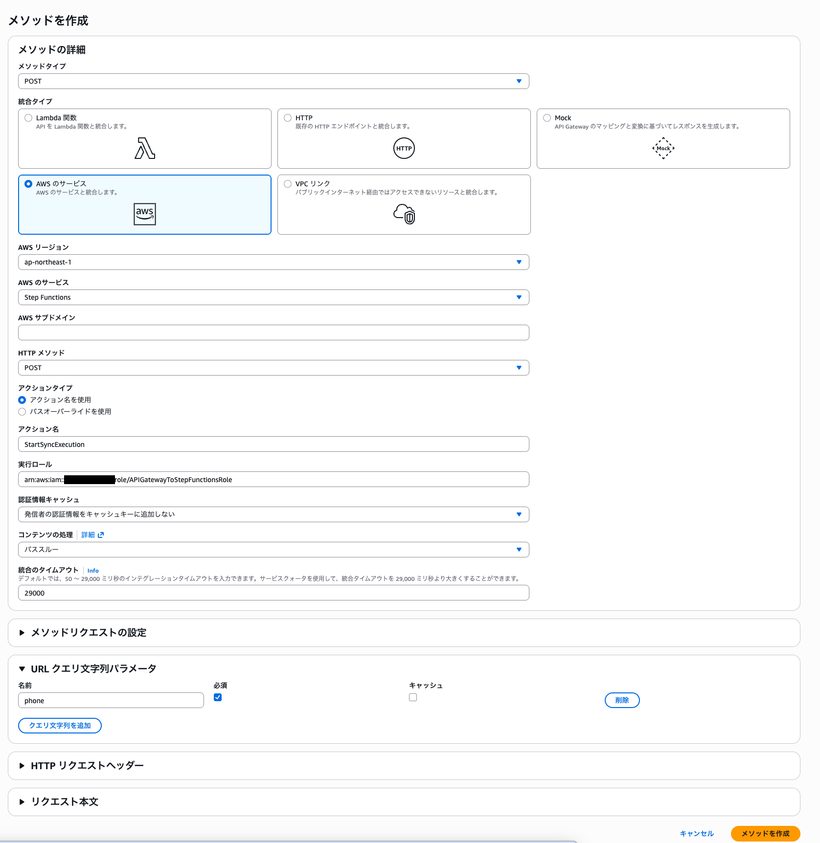
Task: Click the アクション名 input field
Action: click(273, 444)
